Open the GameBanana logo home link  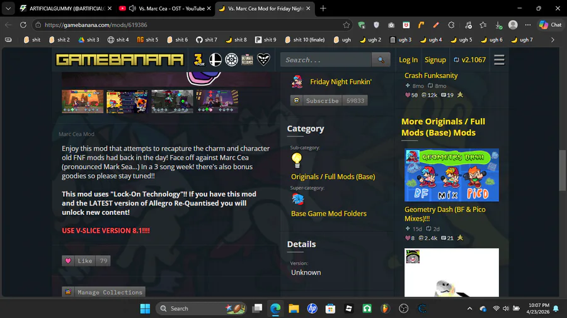tap(120, 60)
